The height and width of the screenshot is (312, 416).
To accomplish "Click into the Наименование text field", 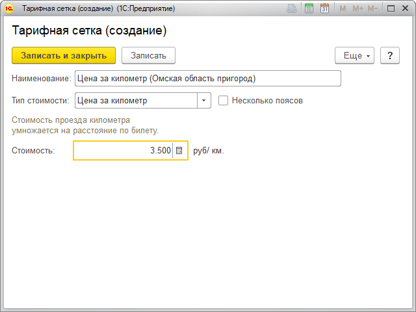I will tap(208, 79).
